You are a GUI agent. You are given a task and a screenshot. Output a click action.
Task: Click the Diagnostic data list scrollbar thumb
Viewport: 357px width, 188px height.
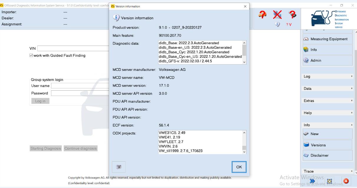coord(244,51)
